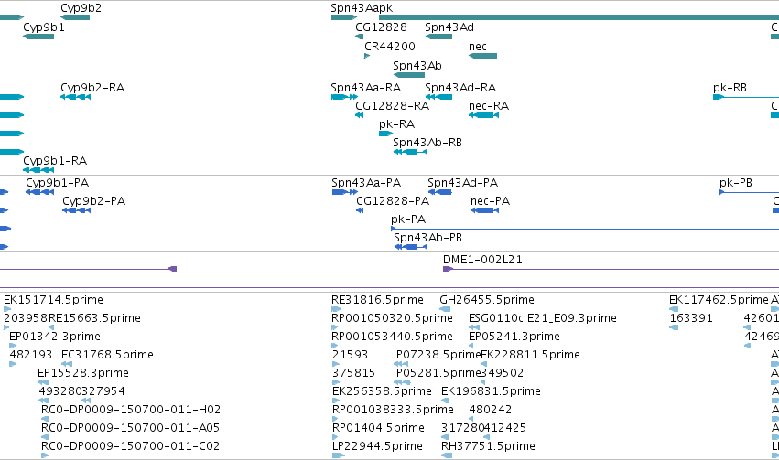Open the EK256358.5prime EST

(x=335, y=401)
